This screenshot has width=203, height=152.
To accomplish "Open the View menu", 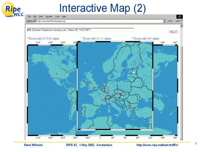I will (41, 17).
